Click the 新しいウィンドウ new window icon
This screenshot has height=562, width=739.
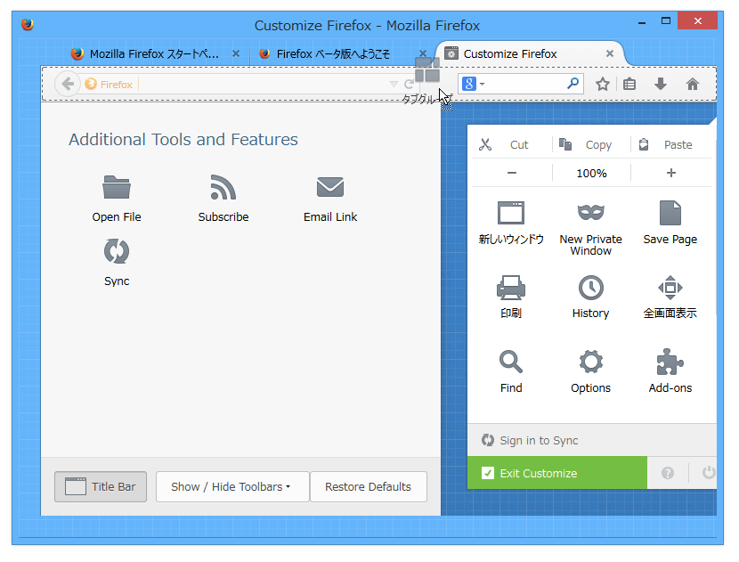[511, 213]
